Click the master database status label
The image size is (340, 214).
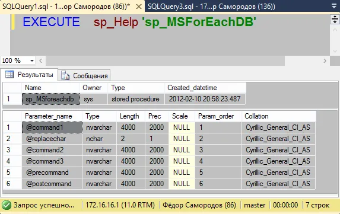click(x=255, y=205)
